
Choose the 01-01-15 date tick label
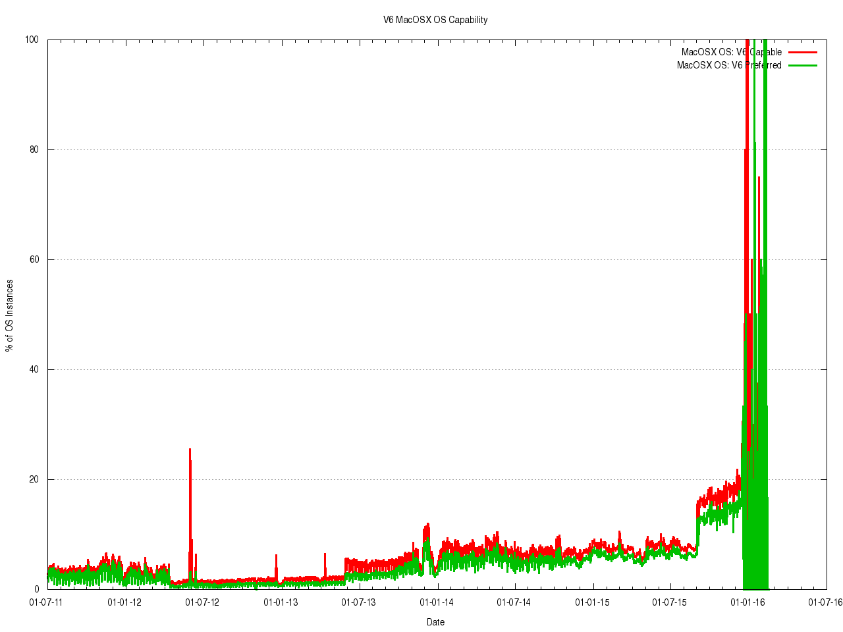[592, 602]
